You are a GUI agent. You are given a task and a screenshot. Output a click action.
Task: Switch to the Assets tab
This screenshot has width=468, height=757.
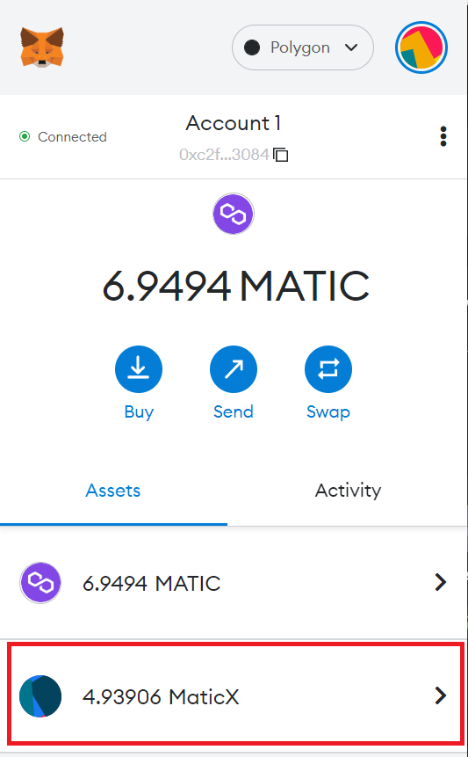point(113,491)
